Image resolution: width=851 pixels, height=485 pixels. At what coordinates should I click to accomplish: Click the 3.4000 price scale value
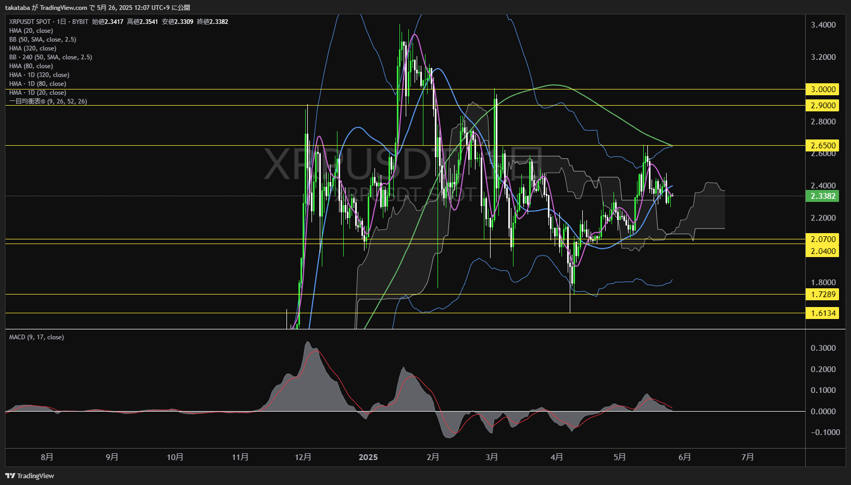pos(823,25)
